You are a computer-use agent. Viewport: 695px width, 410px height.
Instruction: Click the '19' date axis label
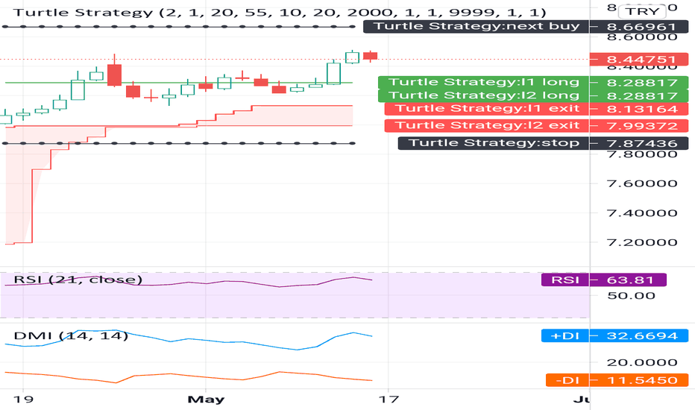tap(23, 400)
